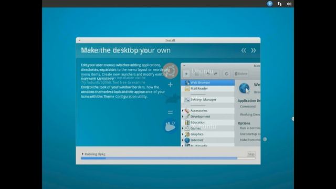Expand the Running dpkg details

click(x=82, y=154)
